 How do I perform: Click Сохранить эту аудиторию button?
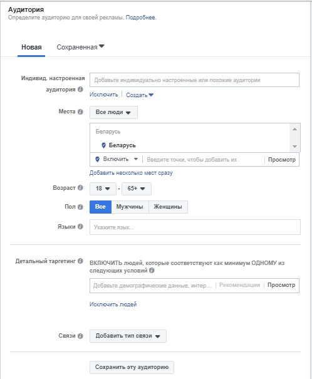(132, 367)
